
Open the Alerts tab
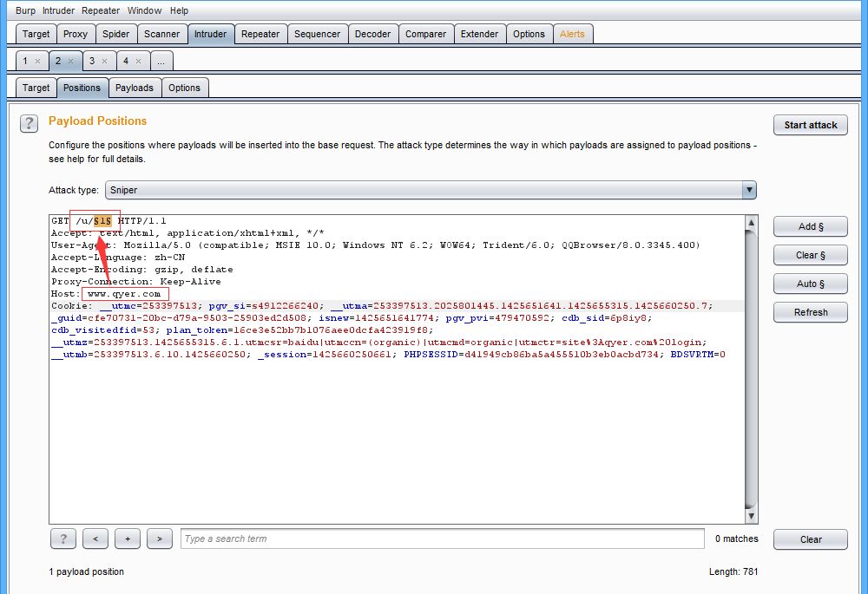click(x=572, y=35)
